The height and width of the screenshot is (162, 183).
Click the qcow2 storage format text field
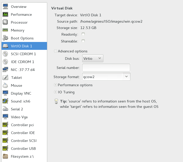pyautogui.click(x=102, y=76)
